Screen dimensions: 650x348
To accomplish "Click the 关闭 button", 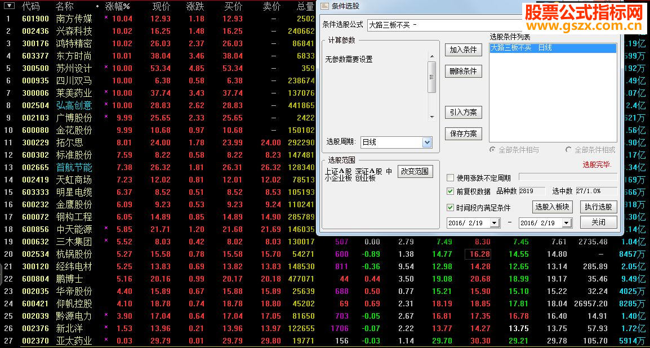I will [x=599, y=222].
